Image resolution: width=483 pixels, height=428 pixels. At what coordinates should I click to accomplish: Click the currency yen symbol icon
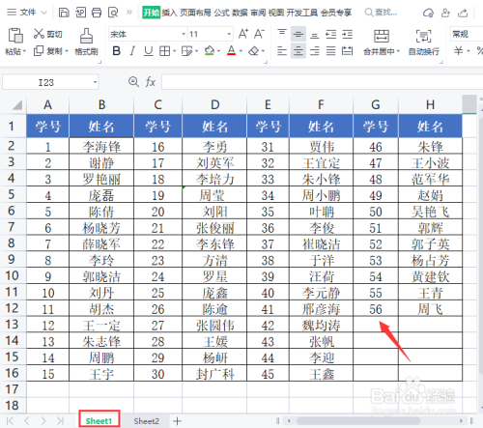pos(459,50)
